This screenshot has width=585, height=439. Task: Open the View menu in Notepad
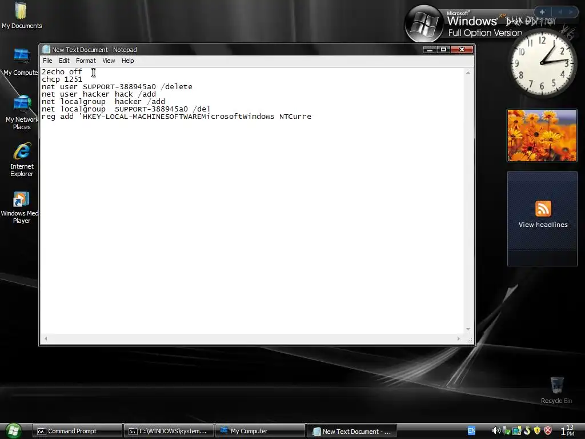coord(109,61)
